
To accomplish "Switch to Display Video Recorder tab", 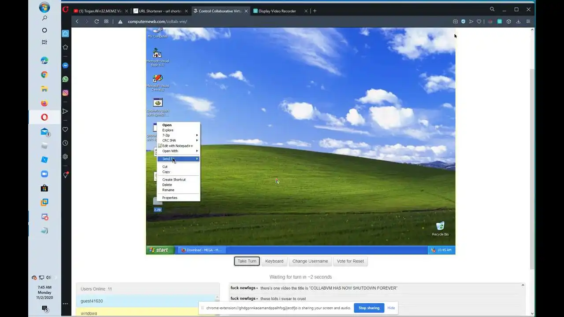I will coord(280,11).
